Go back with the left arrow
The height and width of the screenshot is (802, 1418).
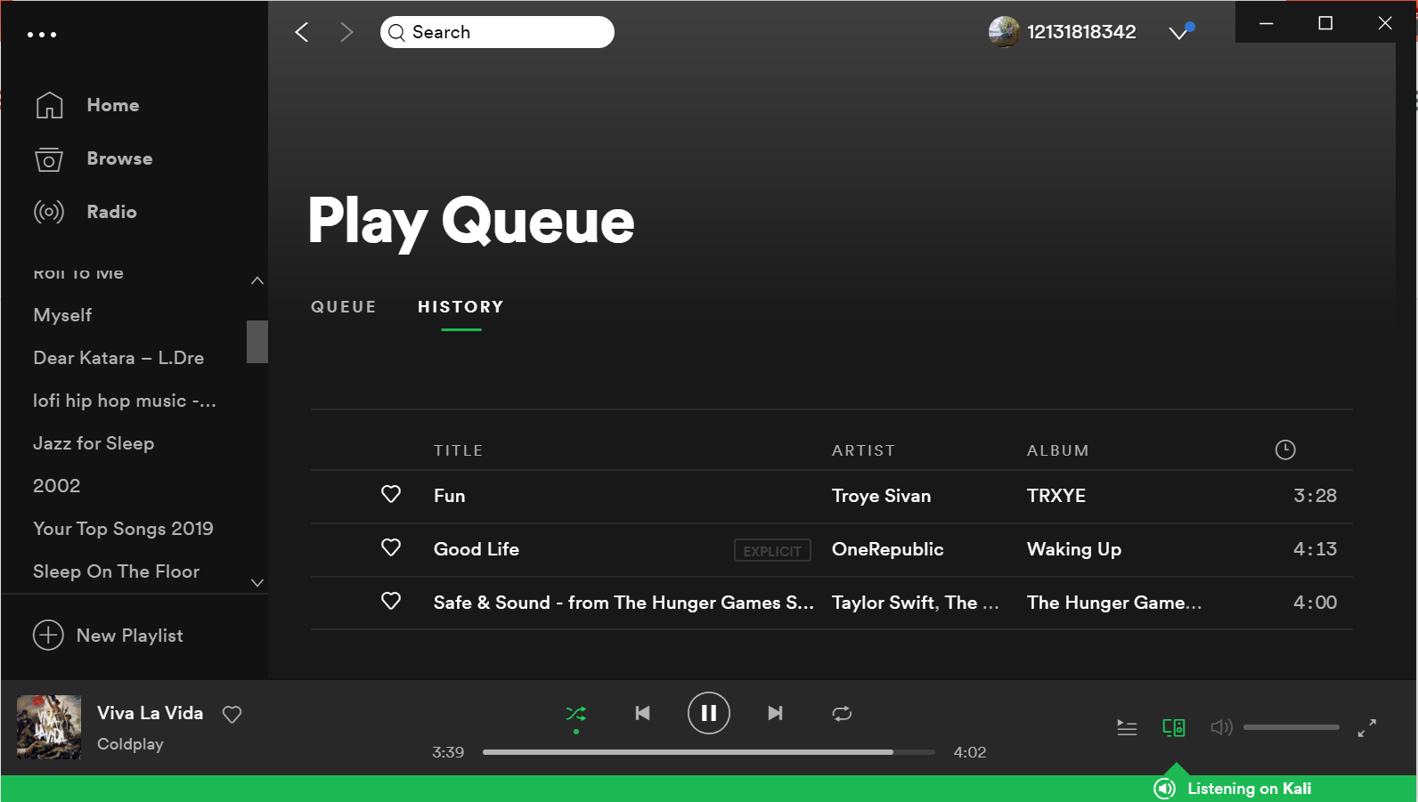tap(302, 32)
